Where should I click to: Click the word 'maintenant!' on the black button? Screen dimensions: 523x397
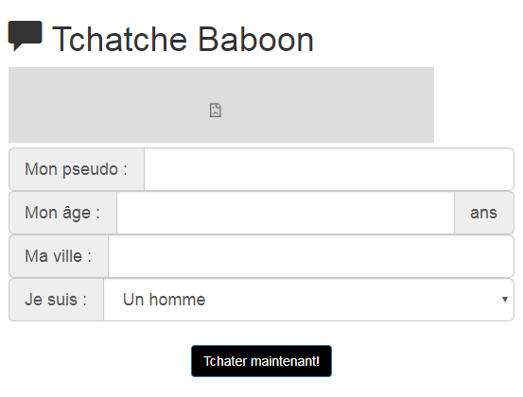(x=286, y=361)
